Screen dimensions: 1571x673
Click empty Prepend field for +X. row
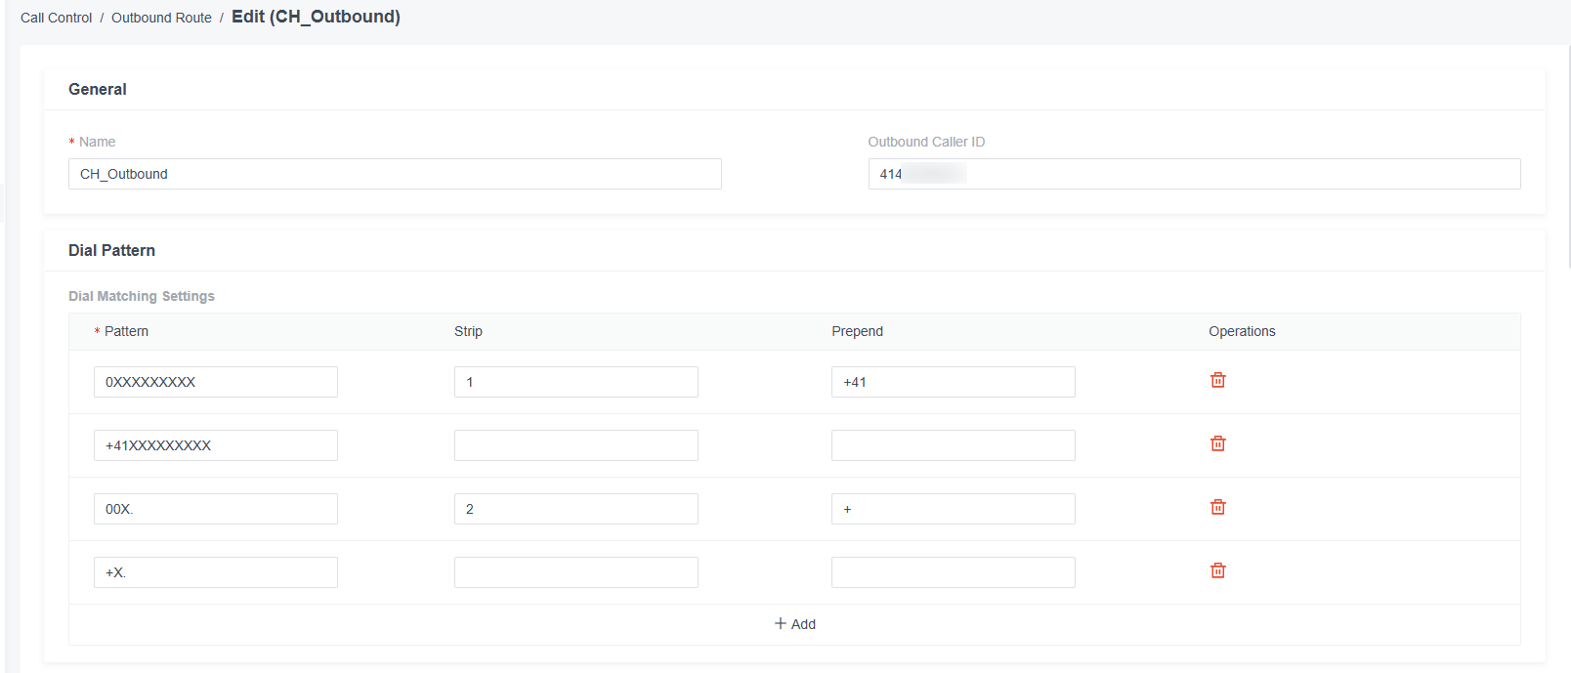point(954,572)
